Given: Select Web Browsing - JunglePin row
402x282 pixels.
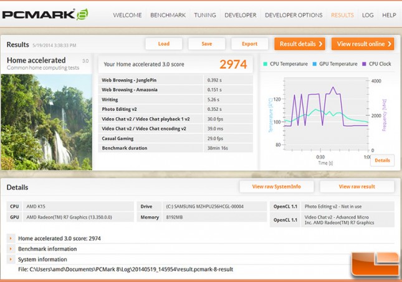Looking at the screenshot, I should click(176, 80).
